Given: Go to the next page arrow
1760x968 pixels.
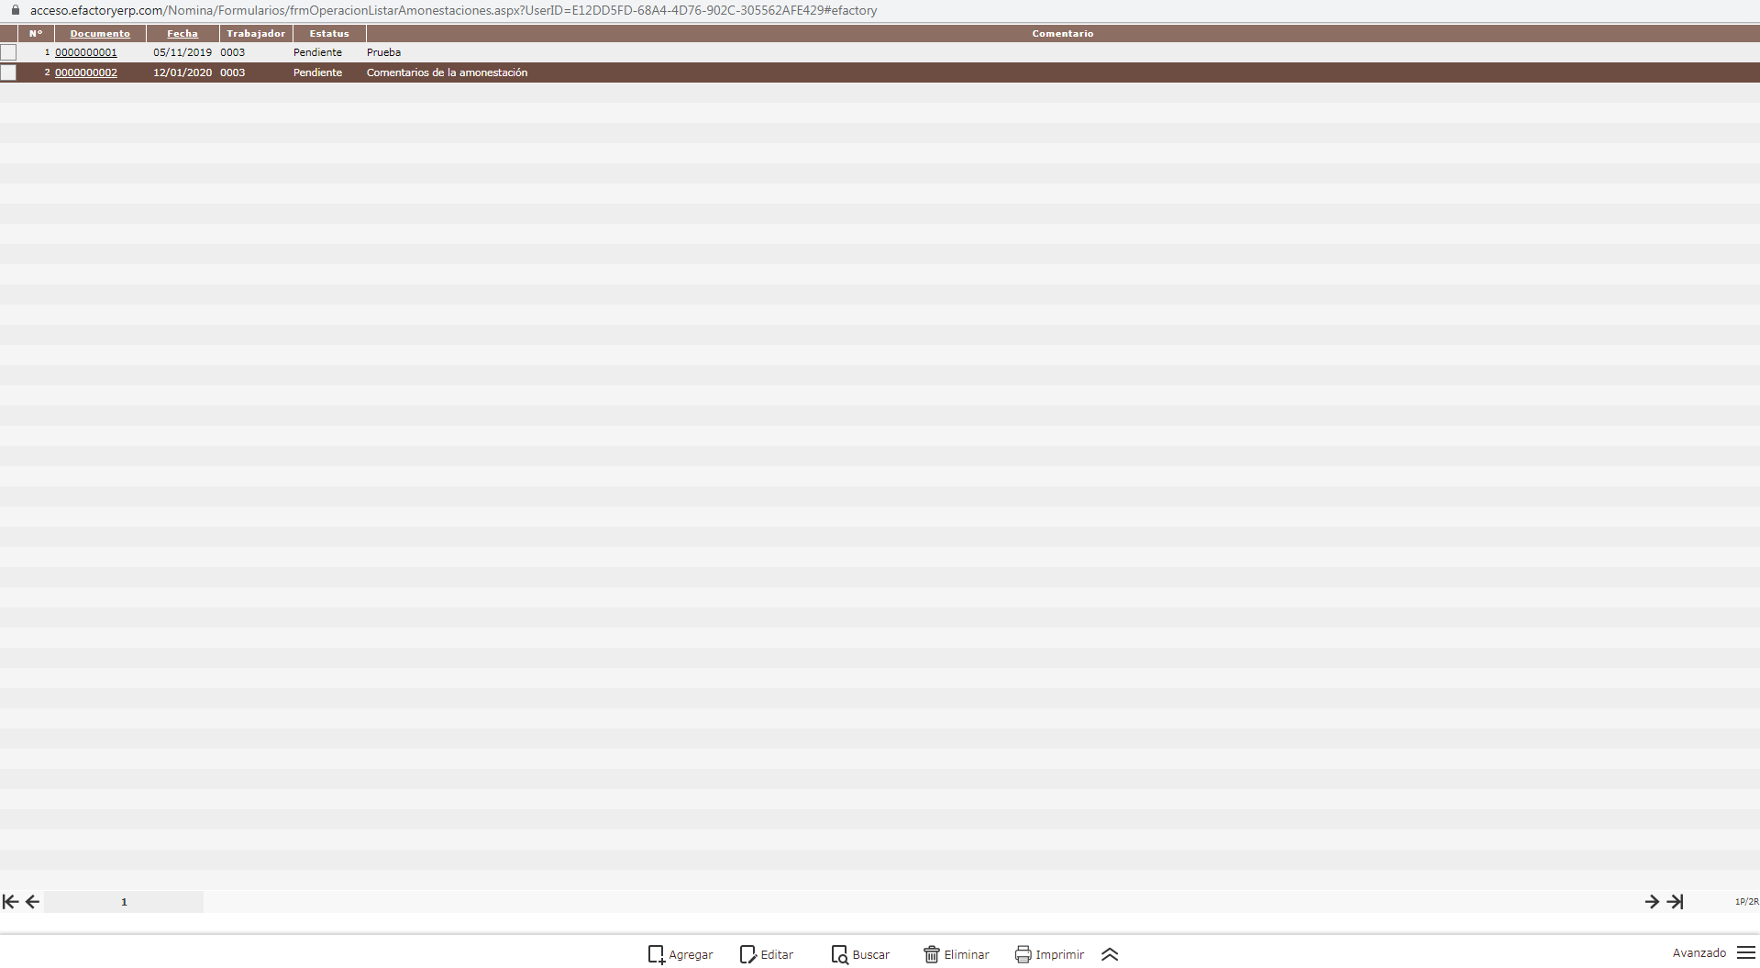Looking at the screenshot, I should (1652, 902).
